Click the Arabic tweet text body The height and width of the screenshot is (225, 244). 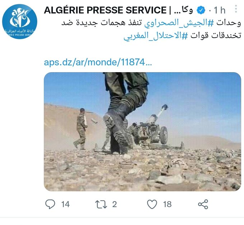pos(151,29)
